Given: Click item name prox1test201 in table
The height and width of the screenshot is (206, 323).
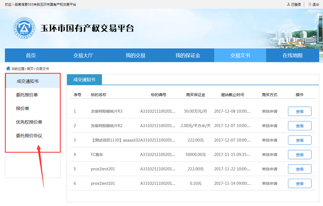Looking at the screenshot, I should coord(103,169).
